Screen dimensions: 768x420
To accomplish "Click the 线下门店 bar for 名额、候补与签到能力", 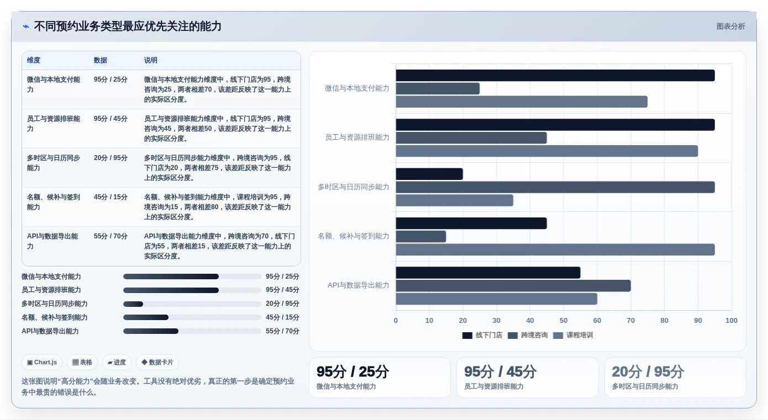I will (x=471, y=224).
